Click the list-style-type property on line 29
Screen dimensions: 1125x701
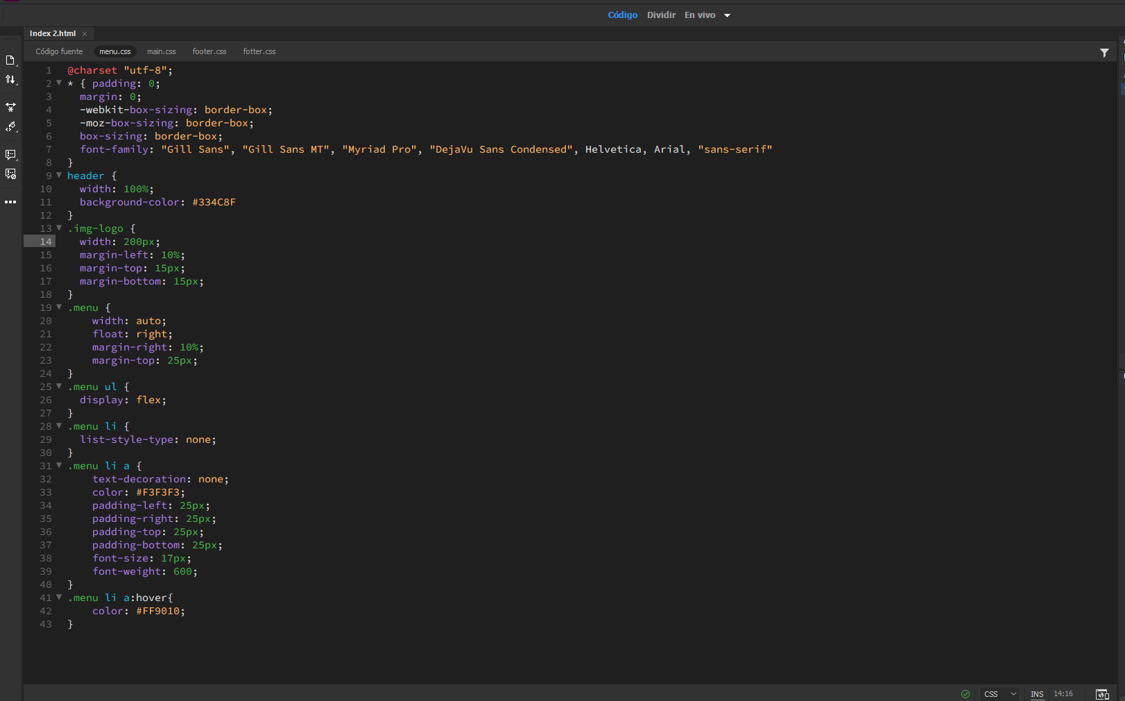[127, 439]
